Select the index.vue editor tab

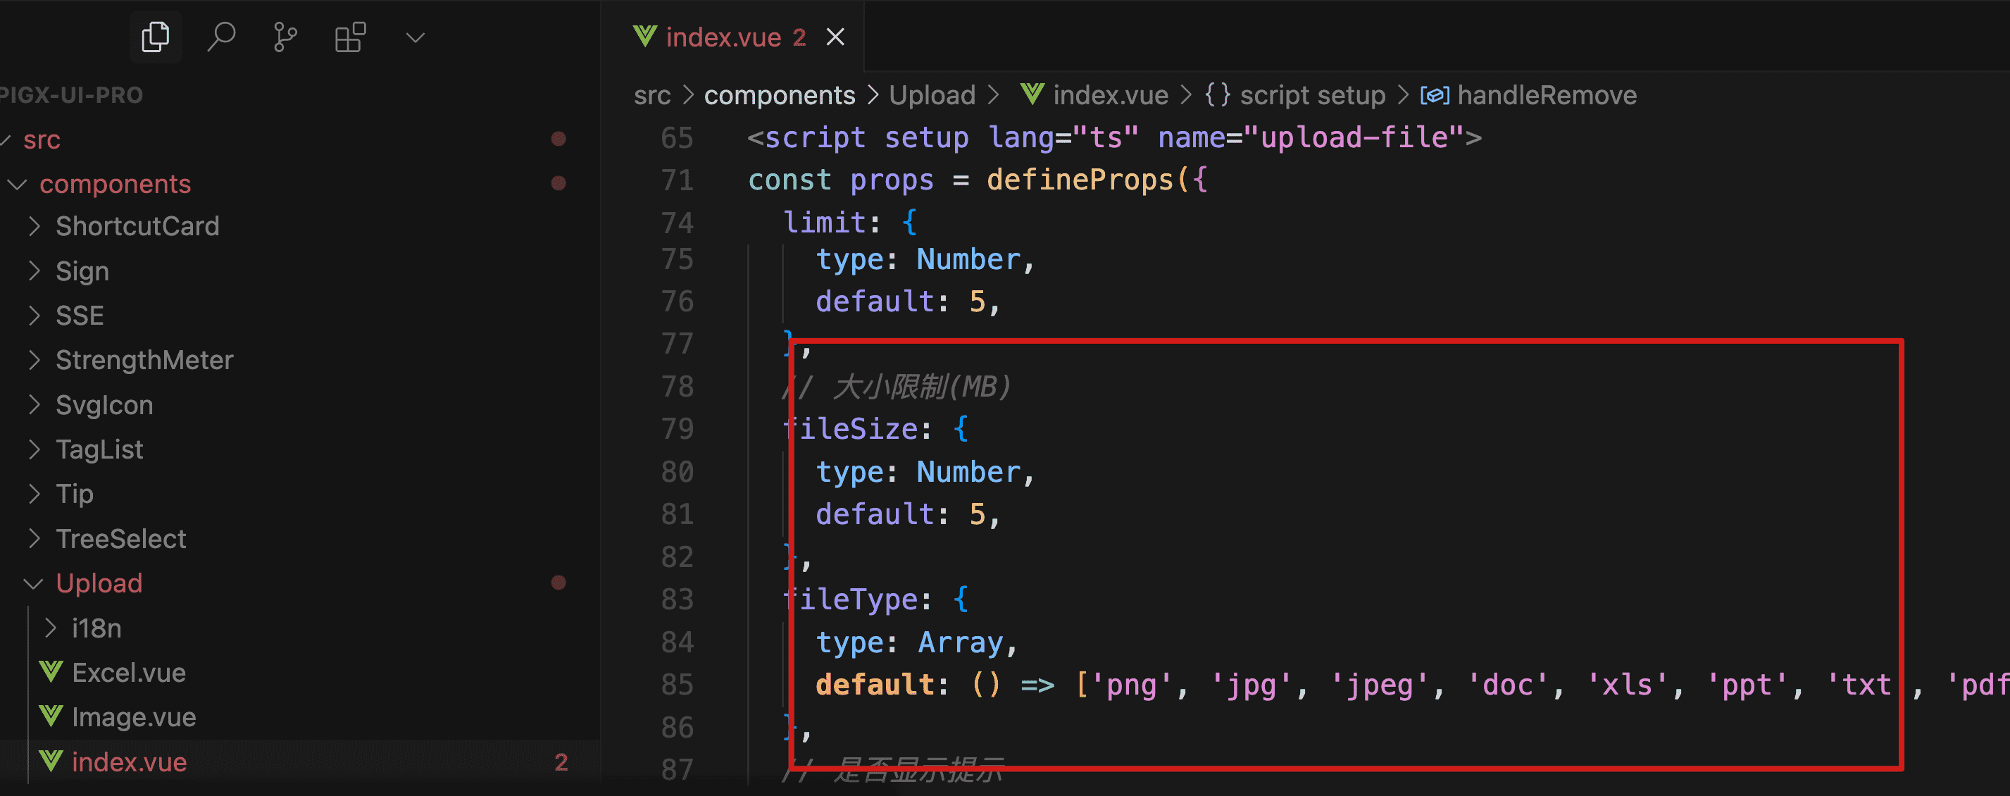[x=723, y=37]
